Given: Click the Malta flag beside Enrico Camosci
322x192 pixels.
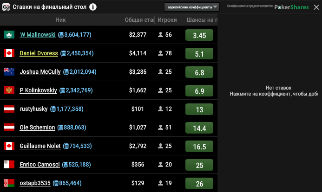Looking at the screenshot, I should 9,165.
